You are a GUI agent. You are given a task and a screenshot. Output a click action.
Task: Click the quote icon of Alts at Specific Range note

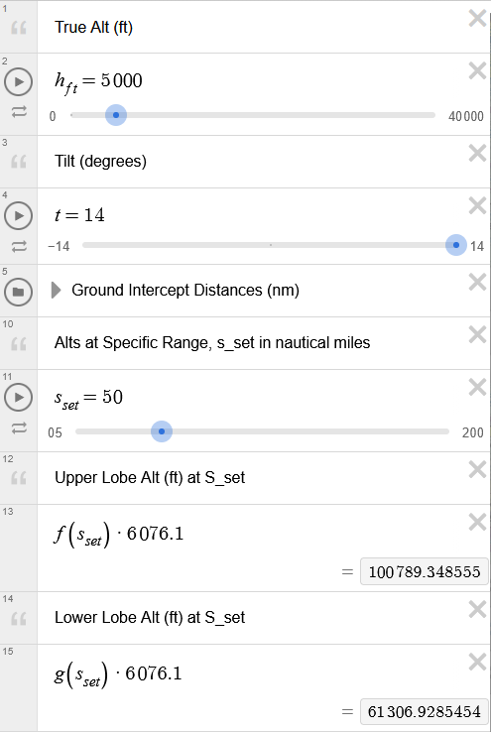(19, 344)
